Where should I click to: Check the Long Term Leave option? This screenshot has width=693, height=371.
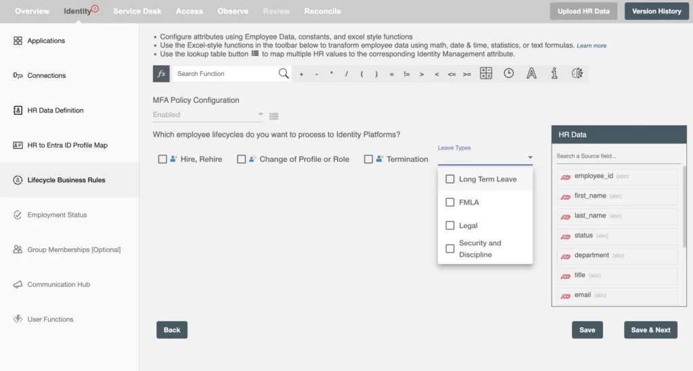450,179
